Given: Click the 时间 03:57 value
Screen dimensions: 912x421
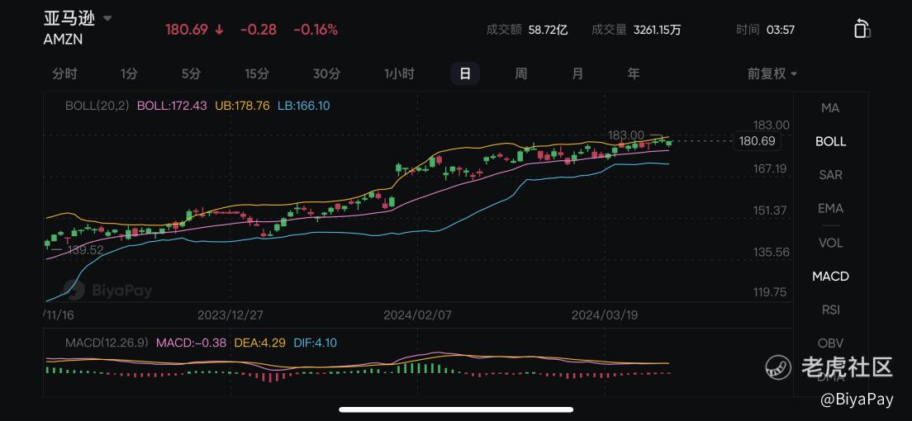Looking at the screenshot, I should (781, 30).
